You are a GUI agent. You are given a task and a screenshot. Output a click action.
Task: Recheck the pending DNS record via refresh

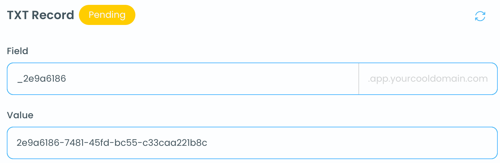coord(480,16)
